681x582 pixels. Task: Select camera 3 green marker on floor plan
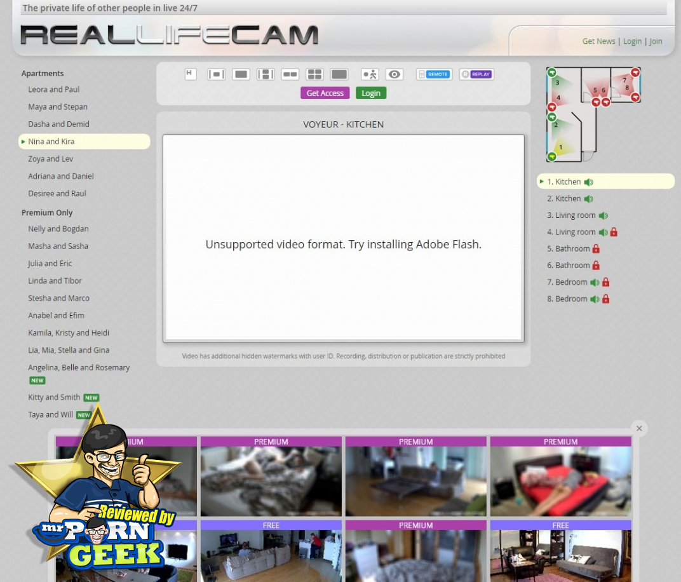point(551,72)
